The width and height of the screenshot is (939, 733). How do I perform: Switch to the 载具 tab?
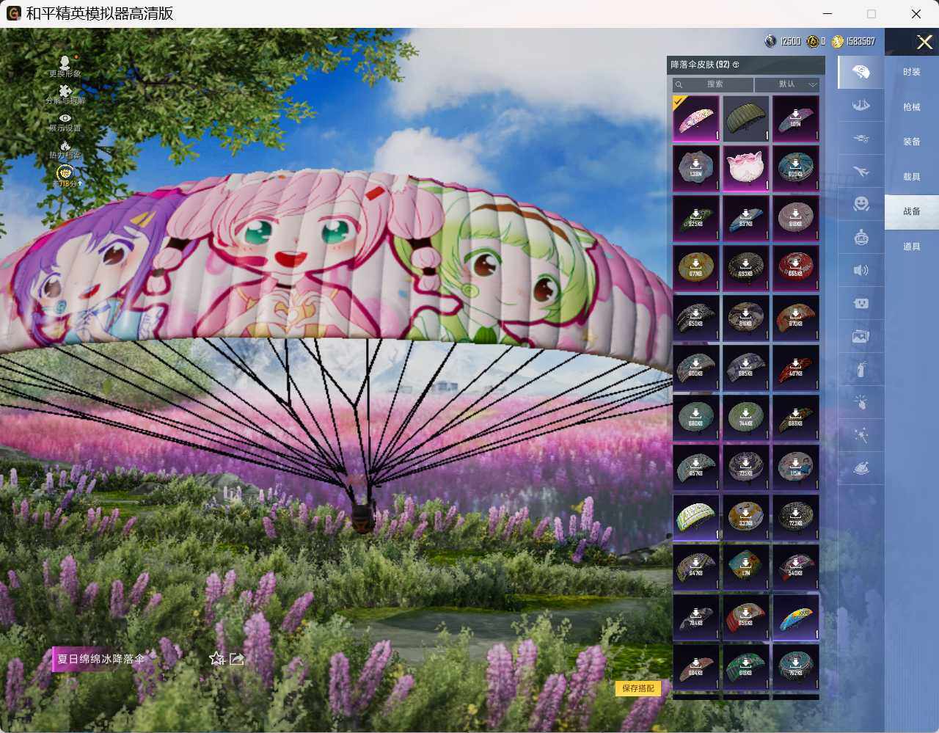pyautogui.click(x=912, y=177)
